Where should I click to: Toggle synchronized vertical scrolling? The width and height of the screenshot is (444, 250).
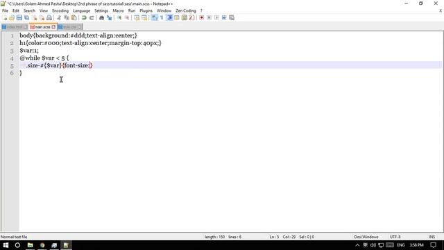137,17
